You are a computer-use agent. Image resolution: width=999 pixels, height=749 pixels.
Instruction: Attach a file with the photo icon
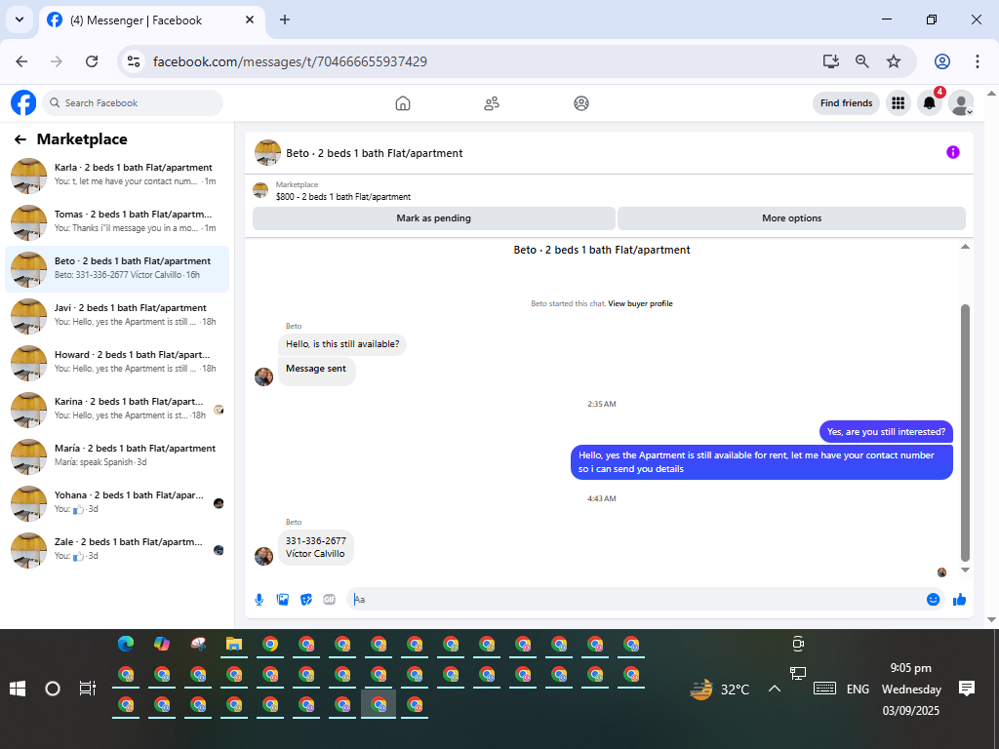[283, 600]
